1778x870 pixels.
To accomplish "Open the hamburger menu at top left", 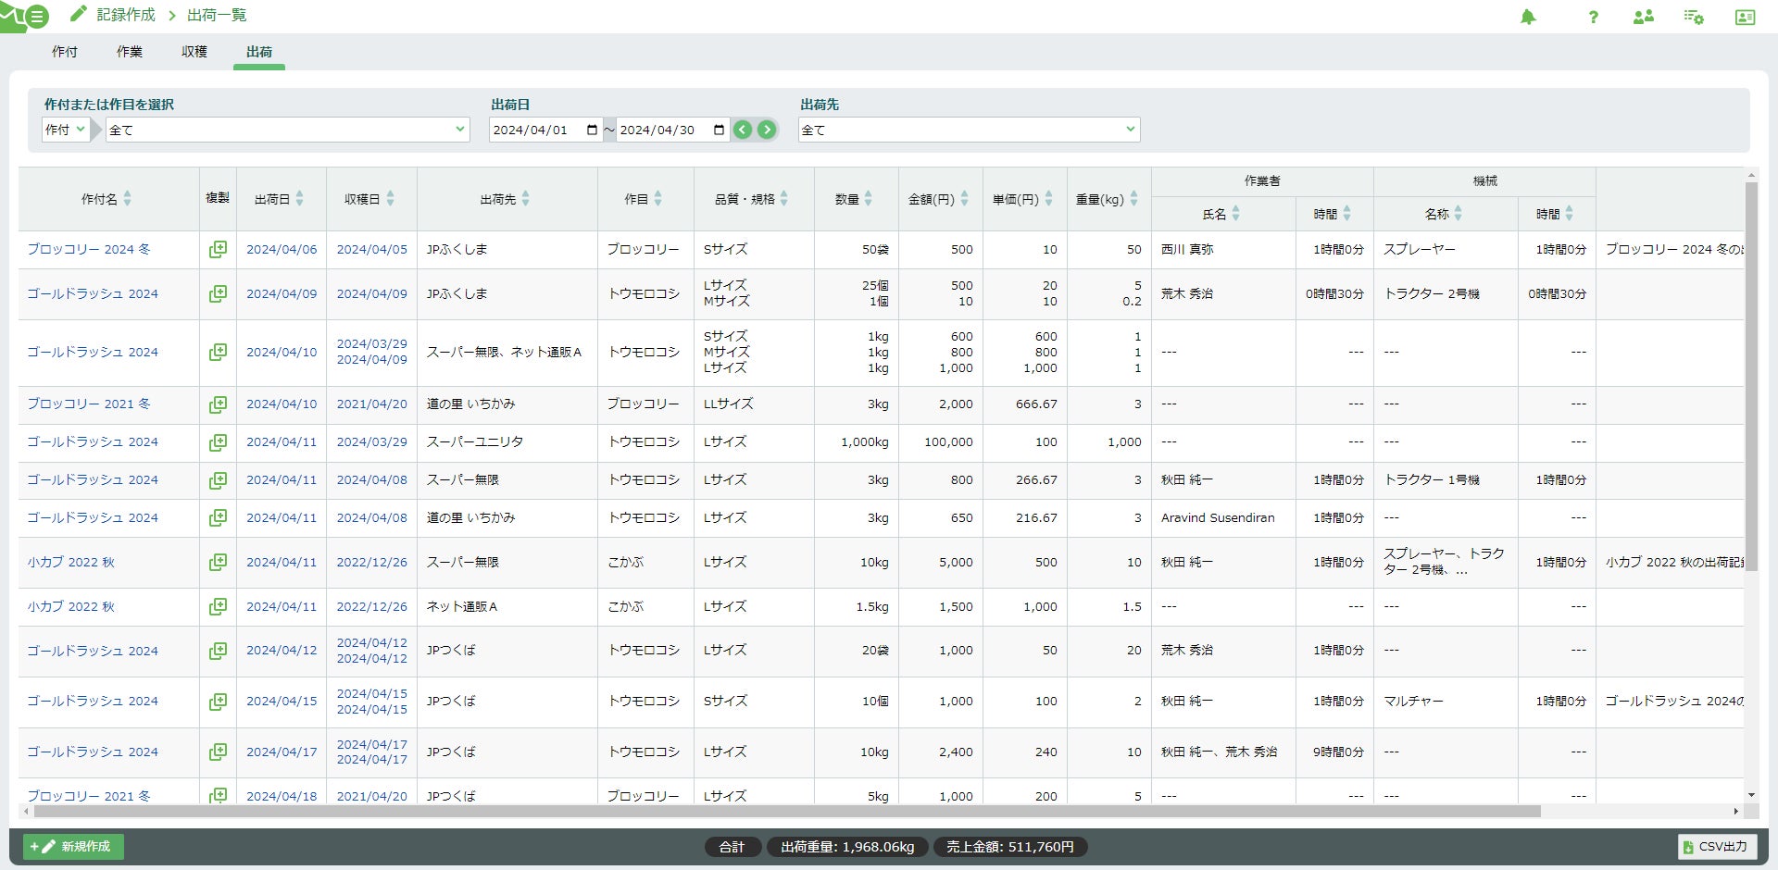I will [37, 17].
